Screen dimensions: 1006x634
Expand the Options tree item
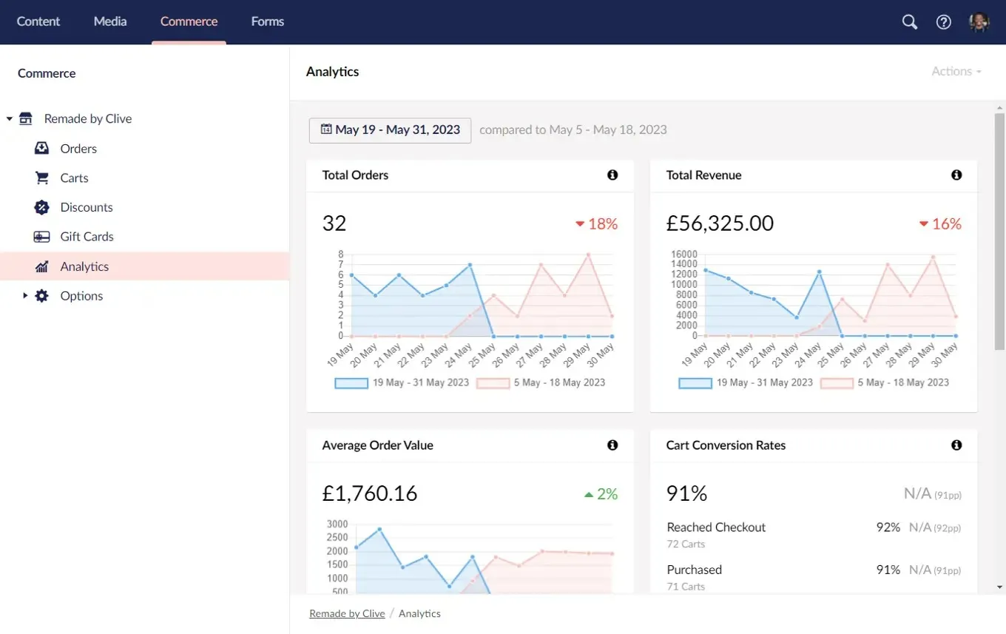[27, 295]
